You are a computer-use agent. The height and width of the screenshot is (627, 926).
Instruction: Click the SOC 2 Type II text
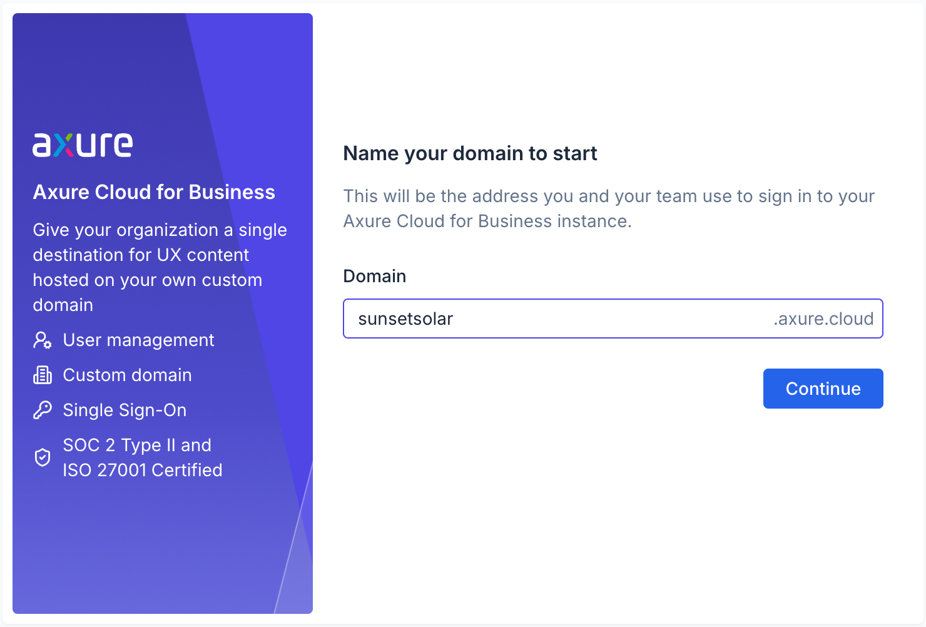[x=137, y=446]
